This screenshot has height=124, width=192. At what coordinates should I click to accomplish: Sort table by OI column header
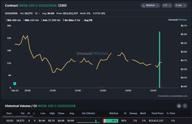29,113
